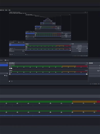Open the Audio Mixer menu dots at the bottom

pyautogui.click(x=12, y=81)
